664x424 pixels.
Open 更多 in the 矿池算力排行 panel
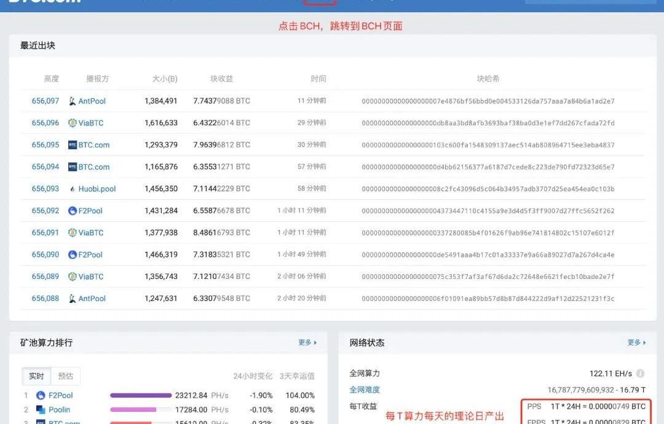(307, 343)
